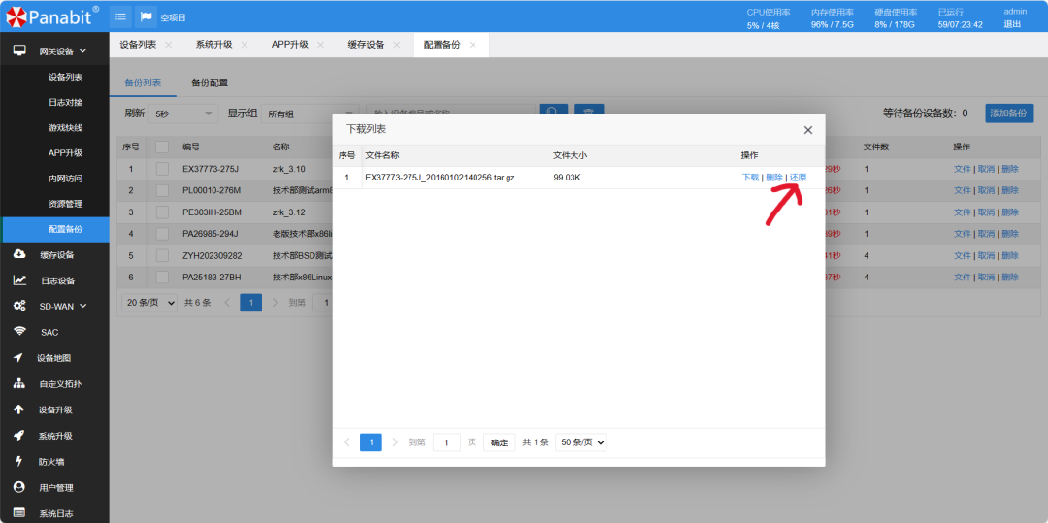Open the 50 条/页 dropdown in dialog

(x=581, y=442)
